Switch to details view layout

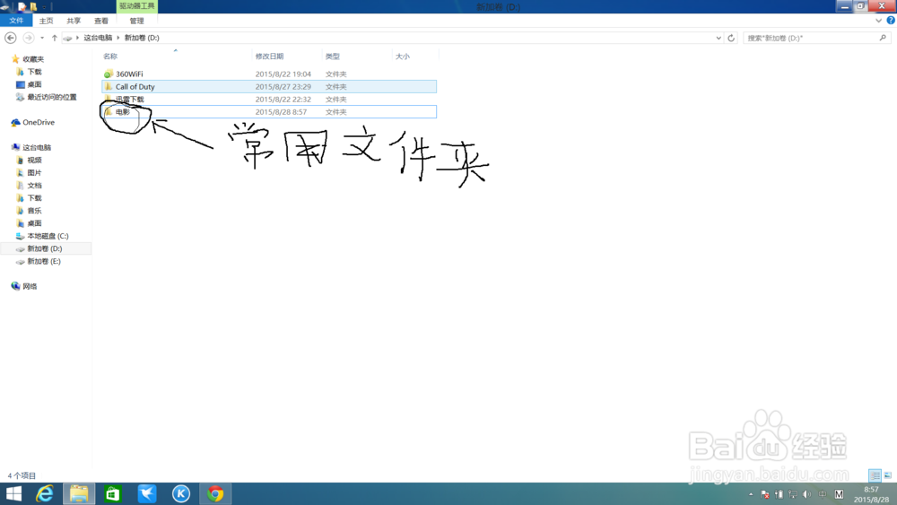pos(875,475)
